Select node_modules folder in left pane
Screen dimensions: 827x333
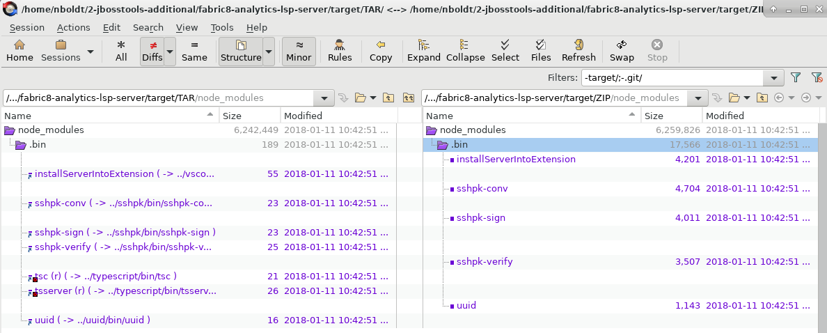click(x=199, y=130)
